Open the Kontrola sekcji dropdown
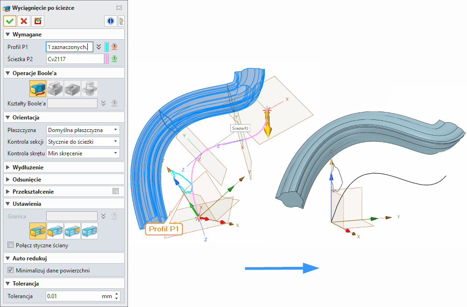The image size is (467, 307). [x=83, y=141]
